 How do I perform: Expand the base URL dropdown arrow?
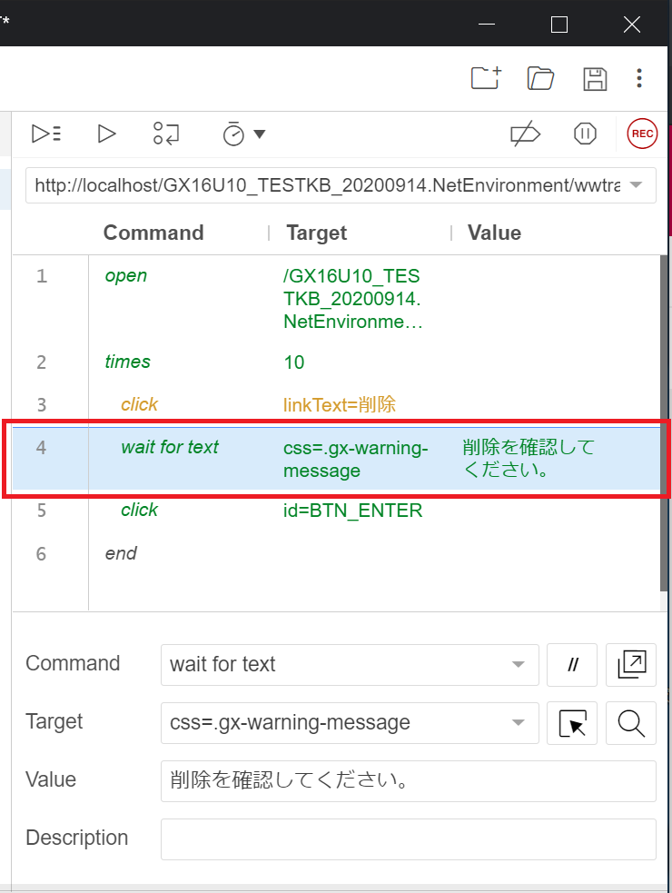pyautogui.click(x=636, y=185)
